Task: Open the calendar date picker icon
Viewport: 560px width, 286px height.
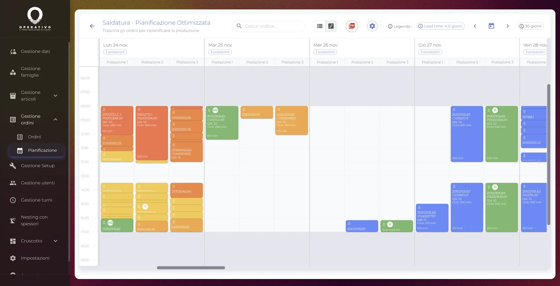Action: click(x=491, y=26)
